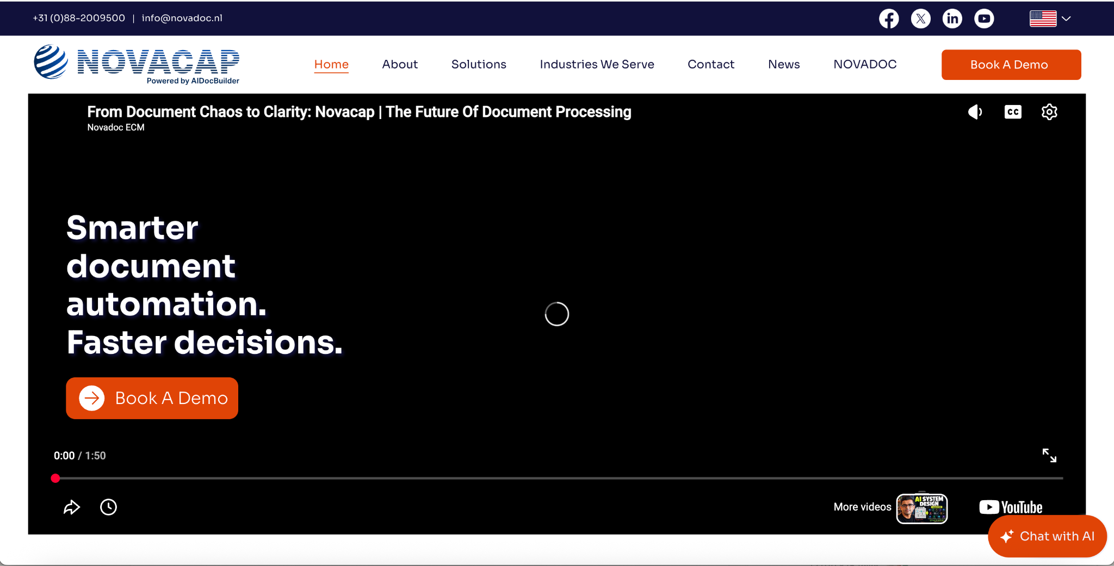Click the header Book A Demo button
Screen dimensions: 1114x566
pos(1011,65)
